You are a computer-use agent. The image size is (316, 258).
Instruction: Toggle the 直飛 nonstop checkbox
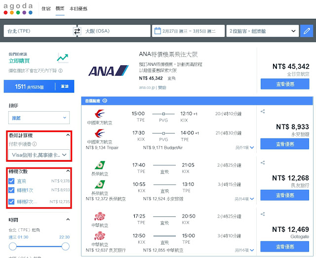[x=11, y=181]
